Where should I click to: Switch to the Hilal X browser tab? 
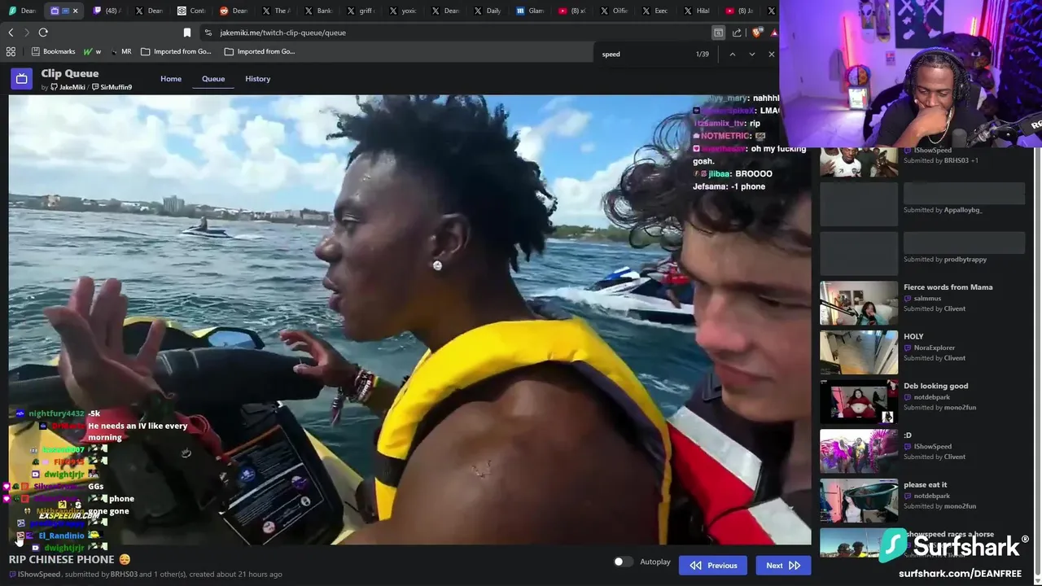click(698, 11)
